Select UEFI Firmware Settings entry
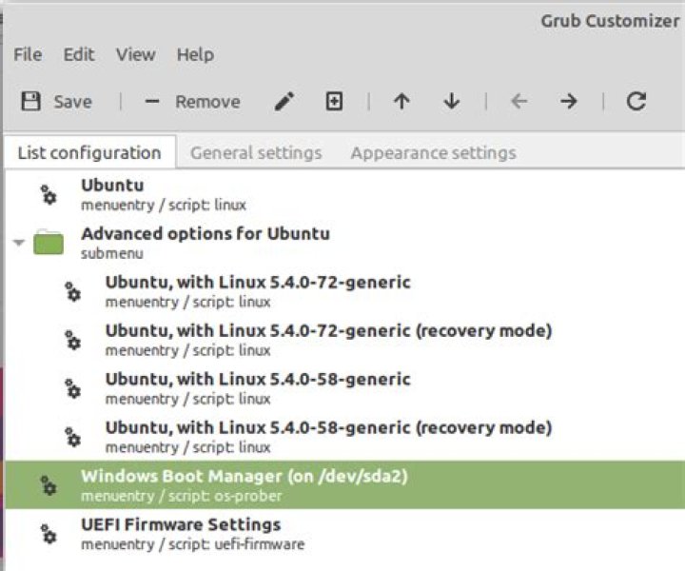Viewport: 685px width, 571px height. (344, 534)
